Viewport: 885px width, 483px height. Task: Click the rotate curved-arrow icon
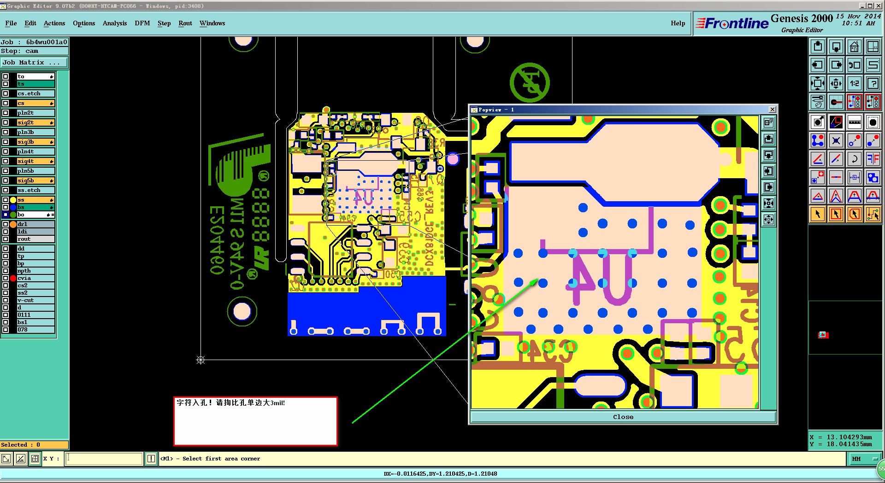pos(854,159)
